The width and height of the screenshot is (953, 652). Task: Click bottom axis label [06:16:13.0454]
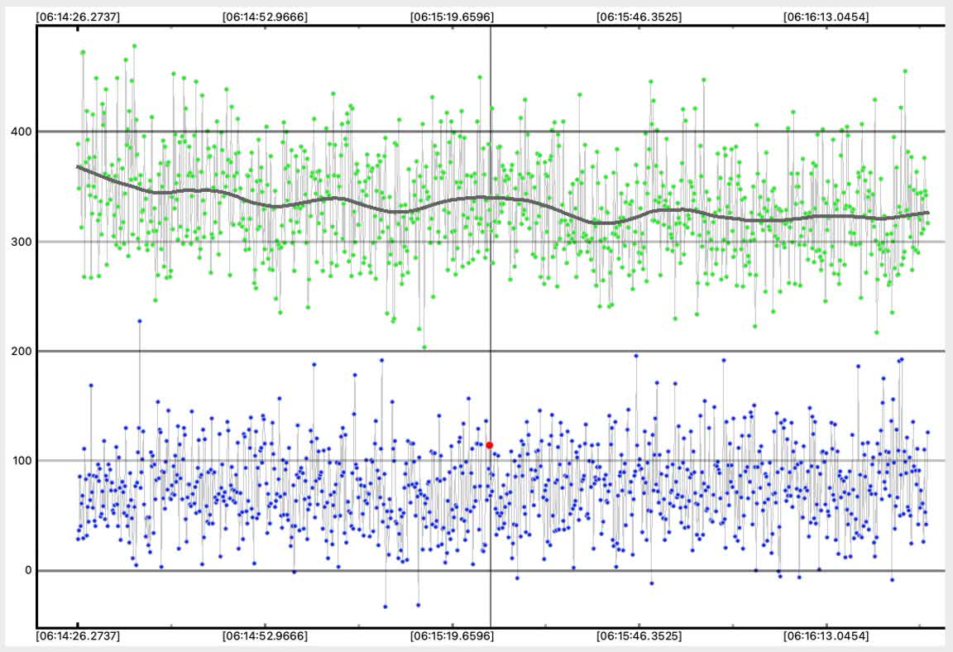pos(826,636)
